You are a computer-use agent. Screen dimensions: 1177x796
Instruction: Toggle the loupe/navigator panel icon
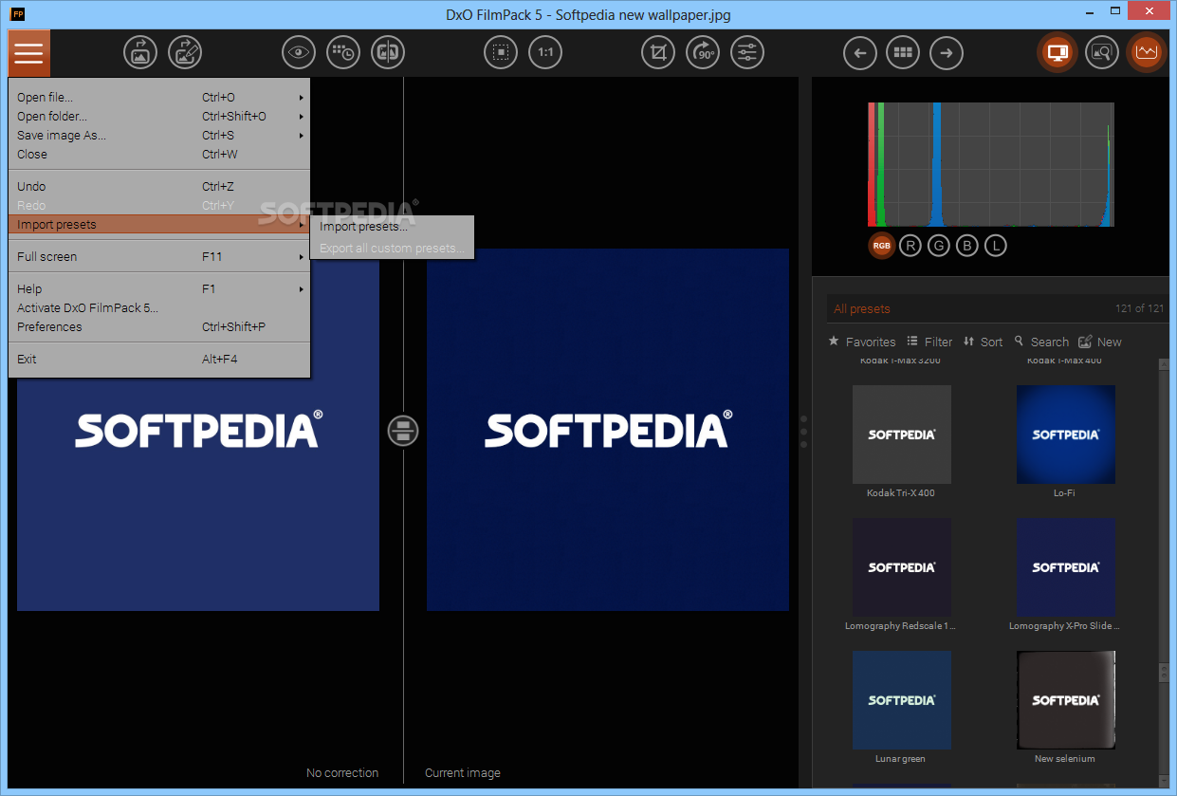click(1102, 52)
